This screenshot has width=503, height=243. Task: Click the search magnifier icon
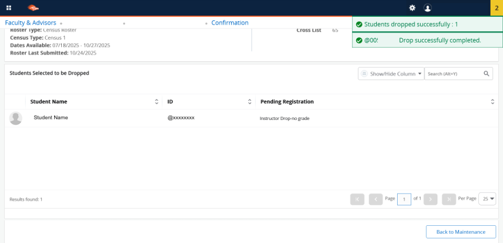486,74
